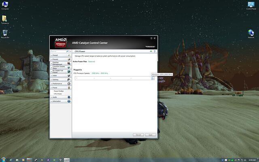Click the Video section icon
The image size is (259, 162).
(69, 76)
